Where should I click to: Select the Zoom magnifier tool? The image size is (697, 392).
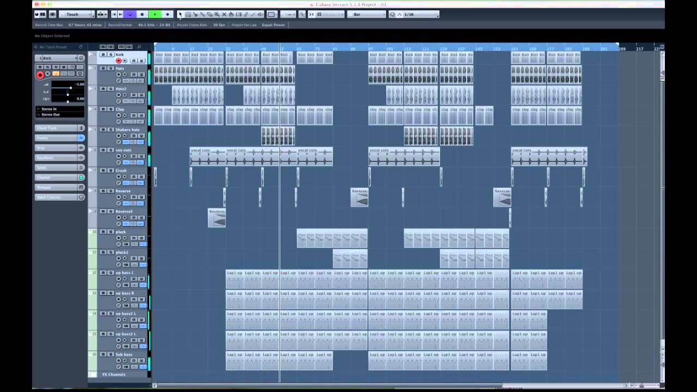(217, 14)
